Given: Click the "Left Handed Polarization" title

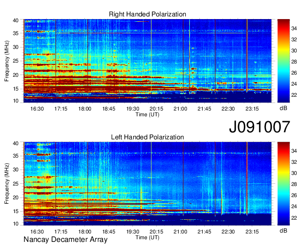Looking at the screenshot, I should coord(147,137).
